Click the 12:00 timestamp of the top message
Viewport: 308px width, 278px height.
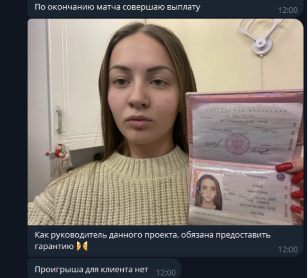tap(287, 10)
